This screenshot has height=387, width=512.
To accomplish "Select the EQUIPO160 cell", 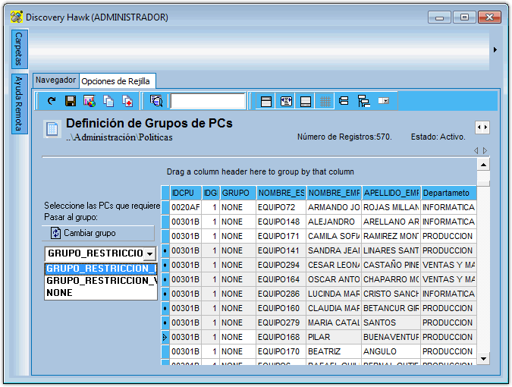I will coord(281,308).
